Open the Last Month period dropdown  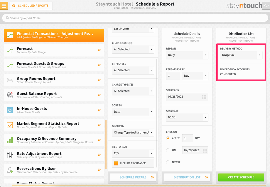(133, 30)
